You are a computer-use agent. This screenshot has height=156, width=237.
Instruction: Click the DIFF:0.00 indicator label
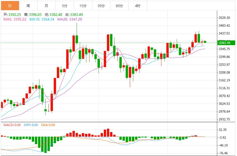point(31,125)
